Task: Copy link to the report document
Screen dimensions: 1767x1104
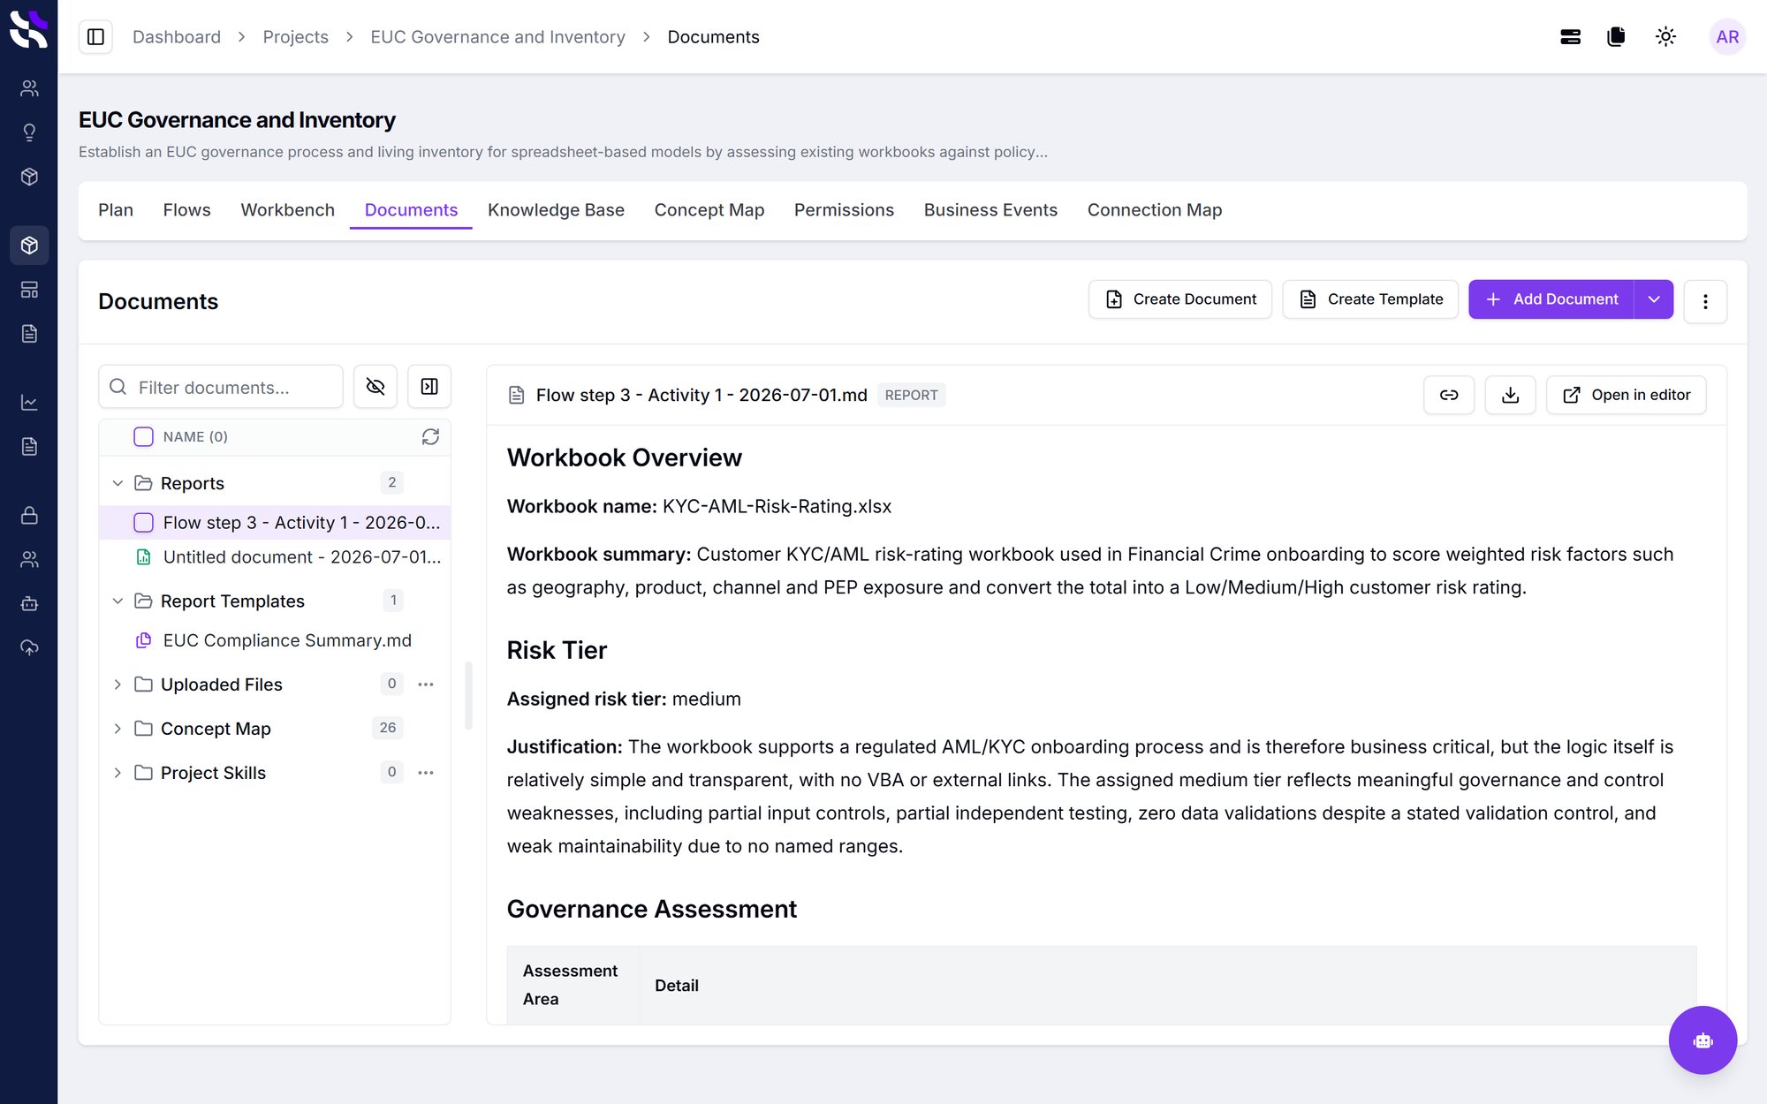Action: [1449, 395]
